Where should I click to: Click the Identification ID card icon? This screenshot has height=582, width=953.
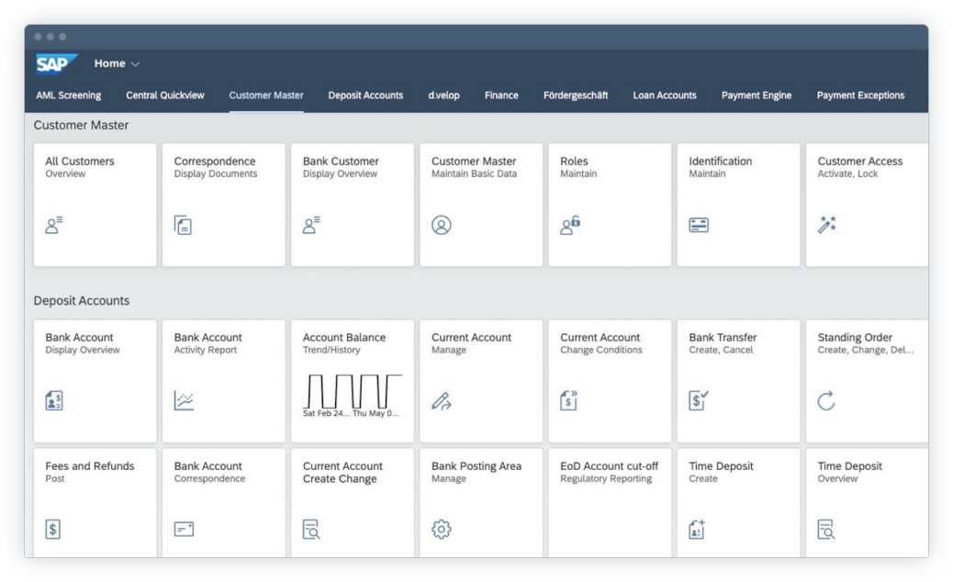[699, 225]
